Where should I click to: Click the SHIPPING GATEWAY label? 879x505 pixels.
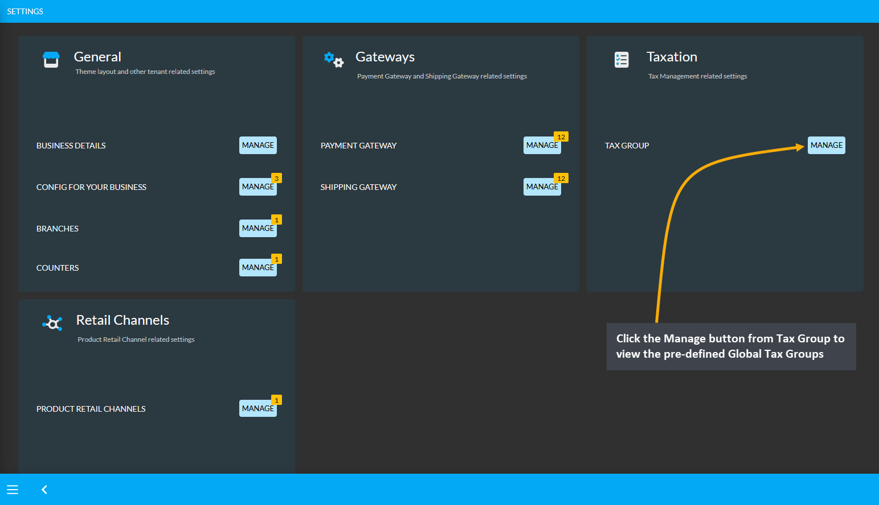click(x=358, y=187)
